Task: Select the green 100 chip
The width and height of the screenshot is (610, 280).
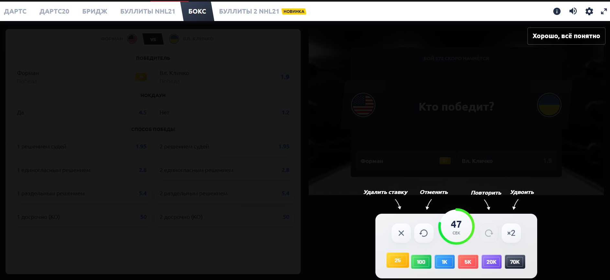Action: (x=421, y=262)
